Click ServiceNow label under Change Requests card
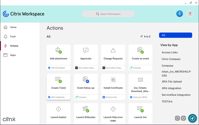 pos(114,68)
